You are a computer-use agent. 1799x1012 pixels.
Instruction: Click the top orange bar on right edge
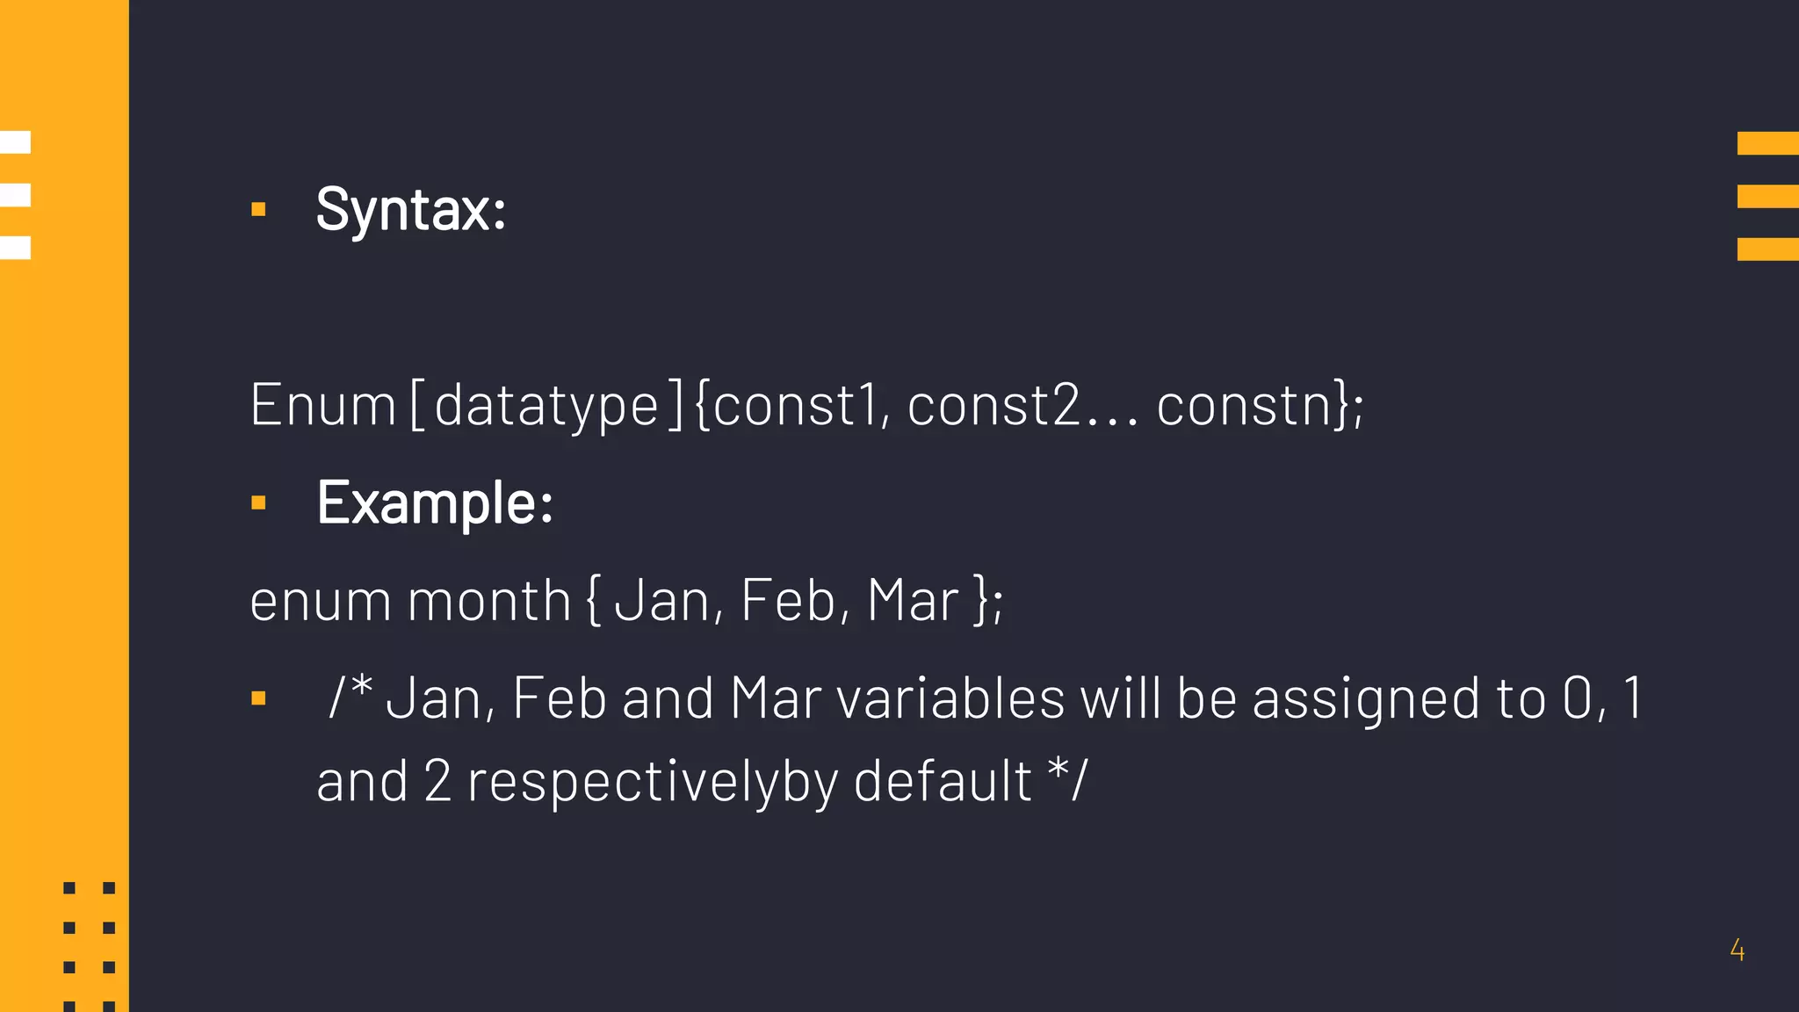coord(1768,143)
